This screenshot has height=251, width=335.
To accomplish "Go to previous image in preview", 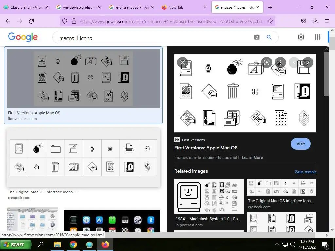I will tap(294, 62).
